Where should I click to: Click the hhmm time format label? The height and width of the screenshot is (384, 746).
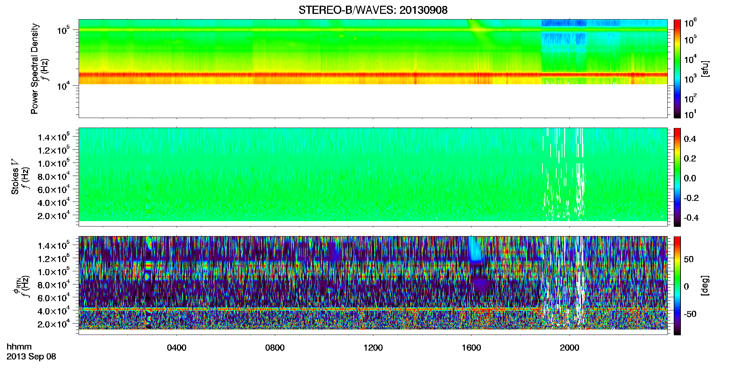(19, 347)
